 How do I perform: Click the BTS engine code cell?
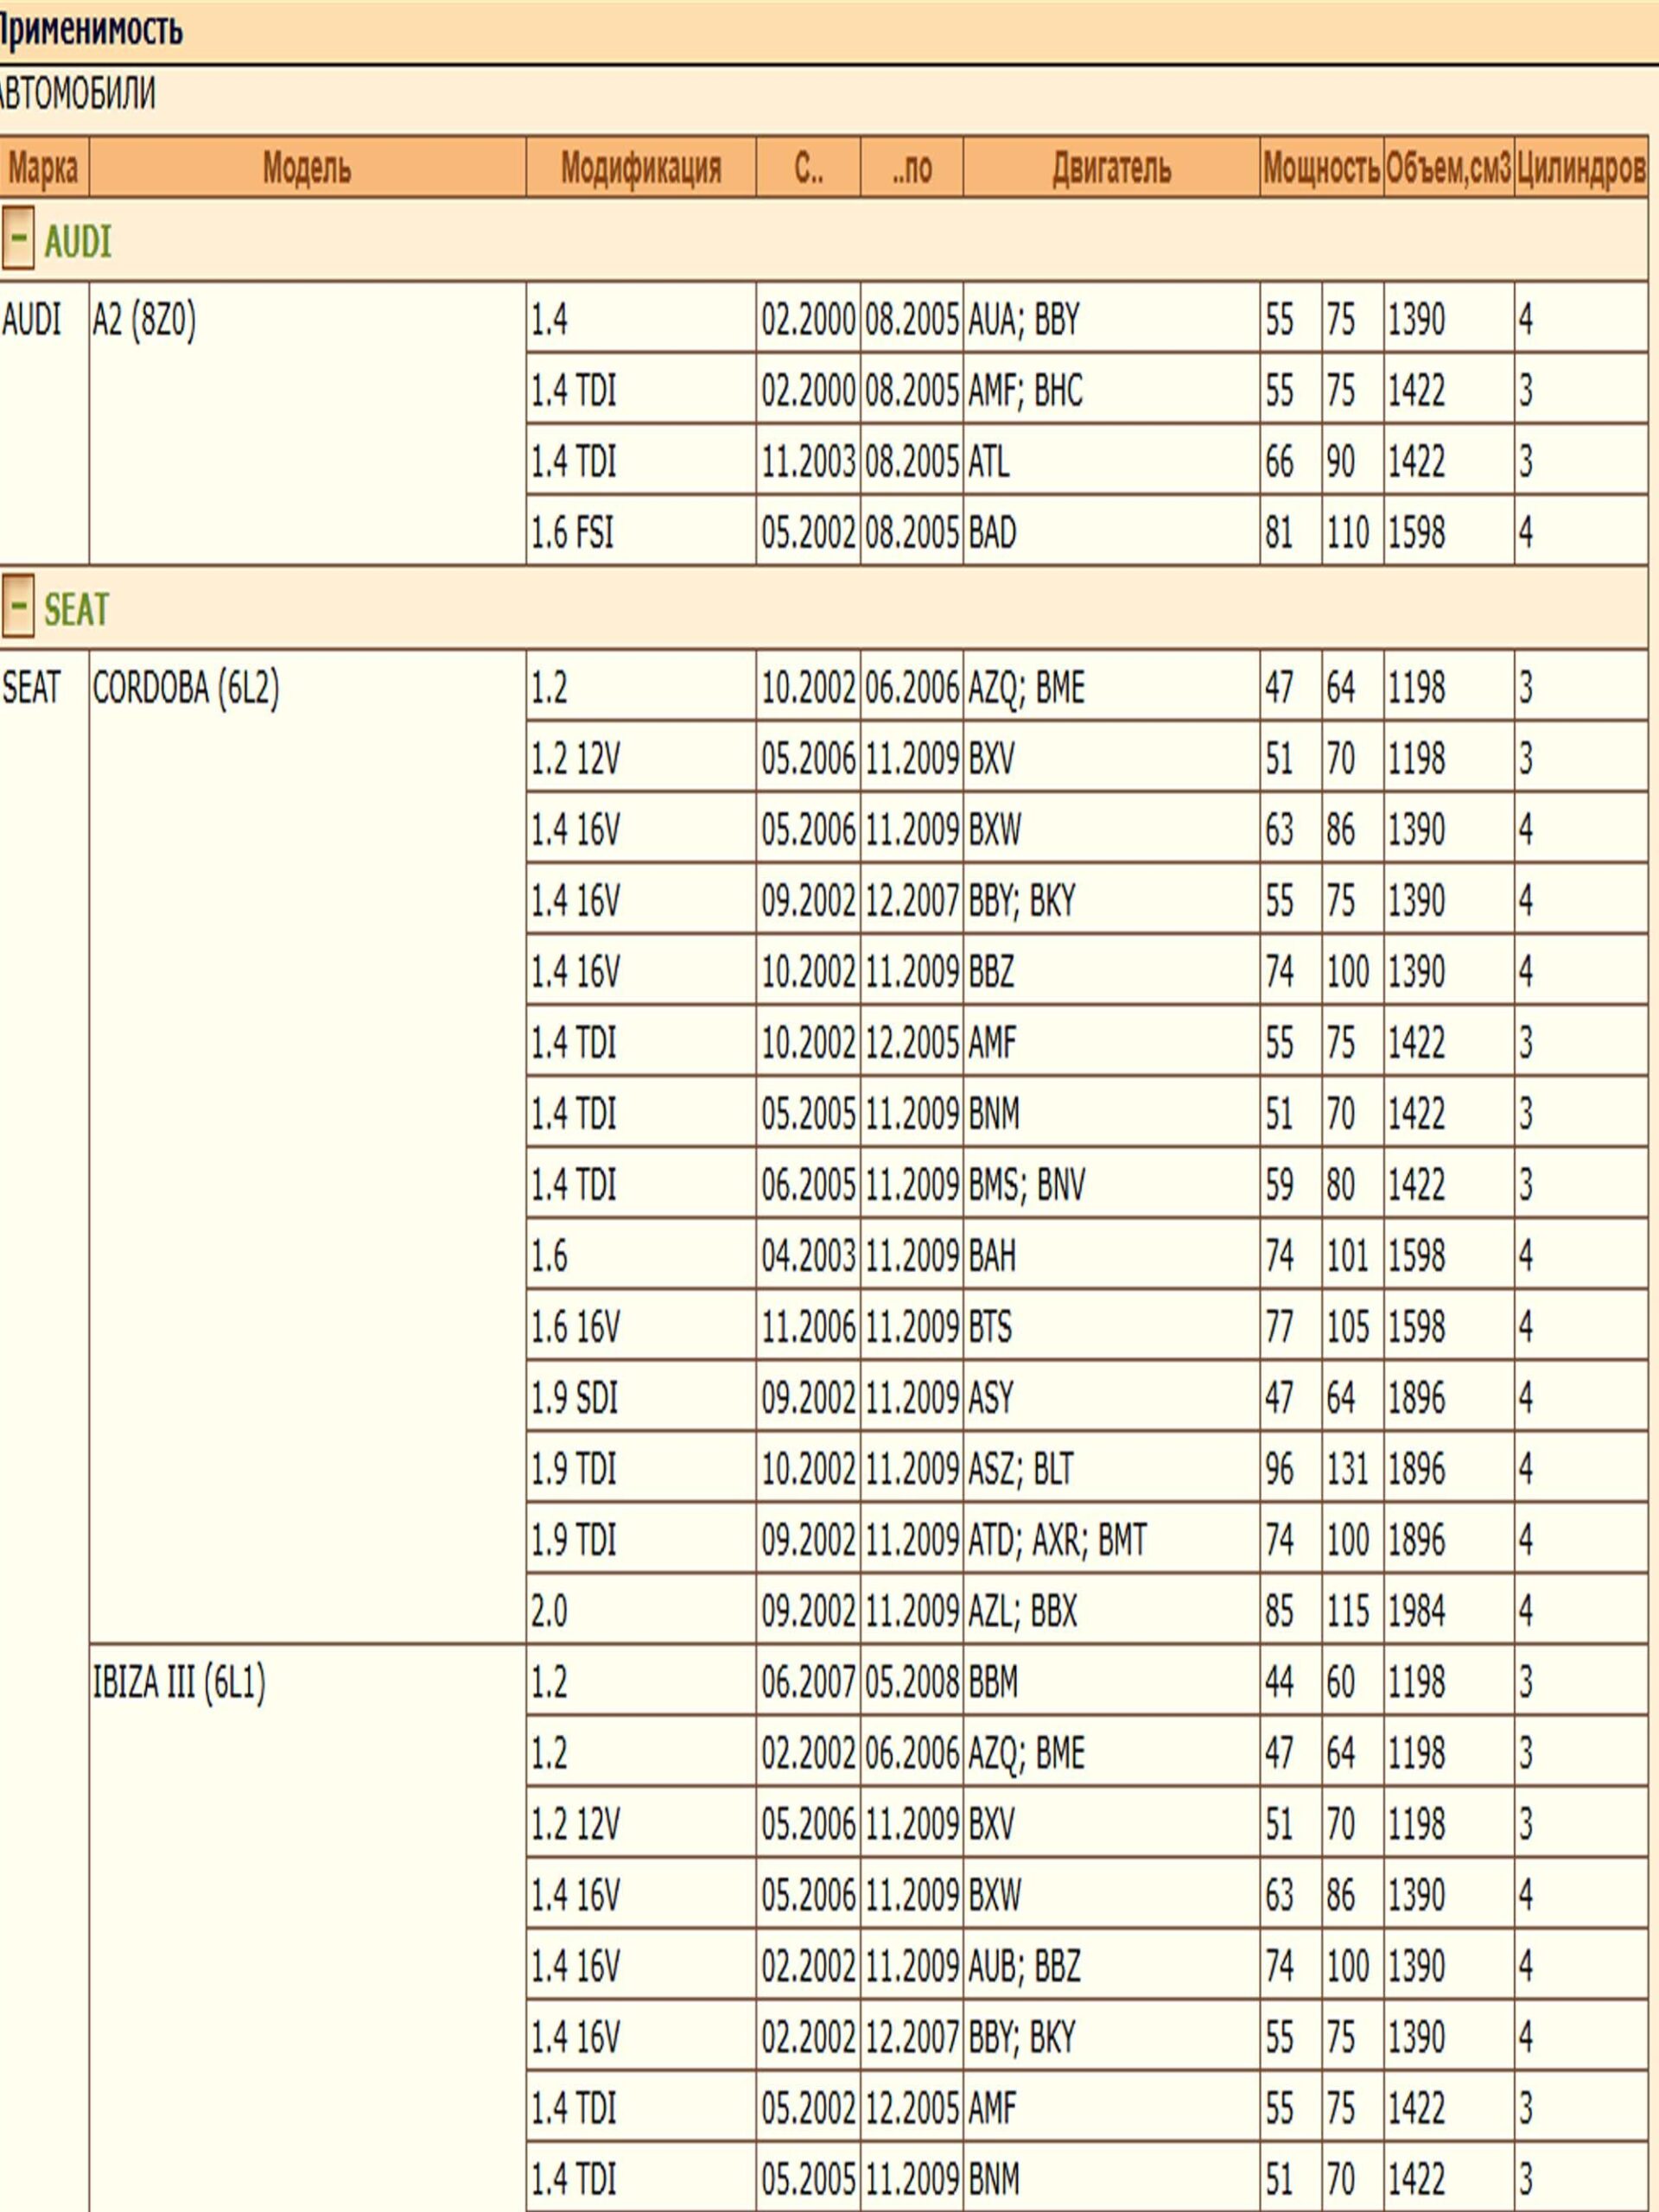coord(990,1327)
